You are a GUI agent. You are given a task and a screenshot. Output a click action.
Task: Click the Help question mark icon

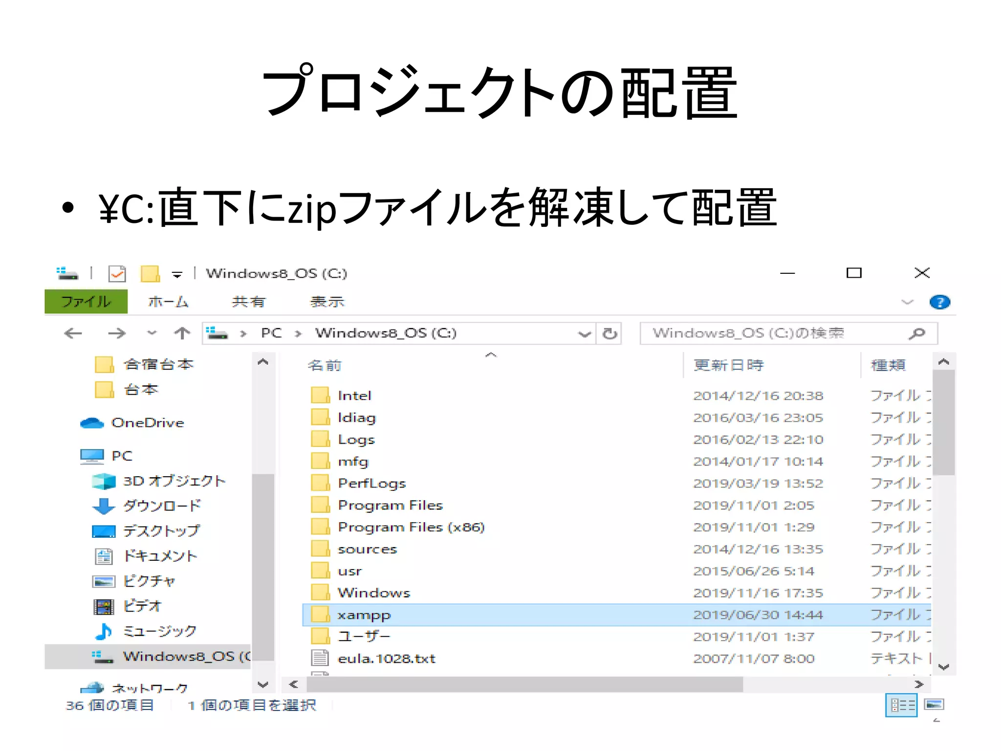939,302
